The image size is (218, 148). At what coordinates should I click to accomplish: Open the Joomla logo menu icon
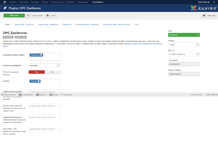(x=5, y=2)
